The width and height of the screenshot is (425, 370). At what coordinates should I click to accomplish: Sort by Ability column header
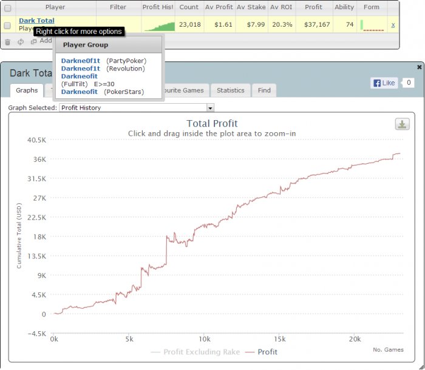344,7
